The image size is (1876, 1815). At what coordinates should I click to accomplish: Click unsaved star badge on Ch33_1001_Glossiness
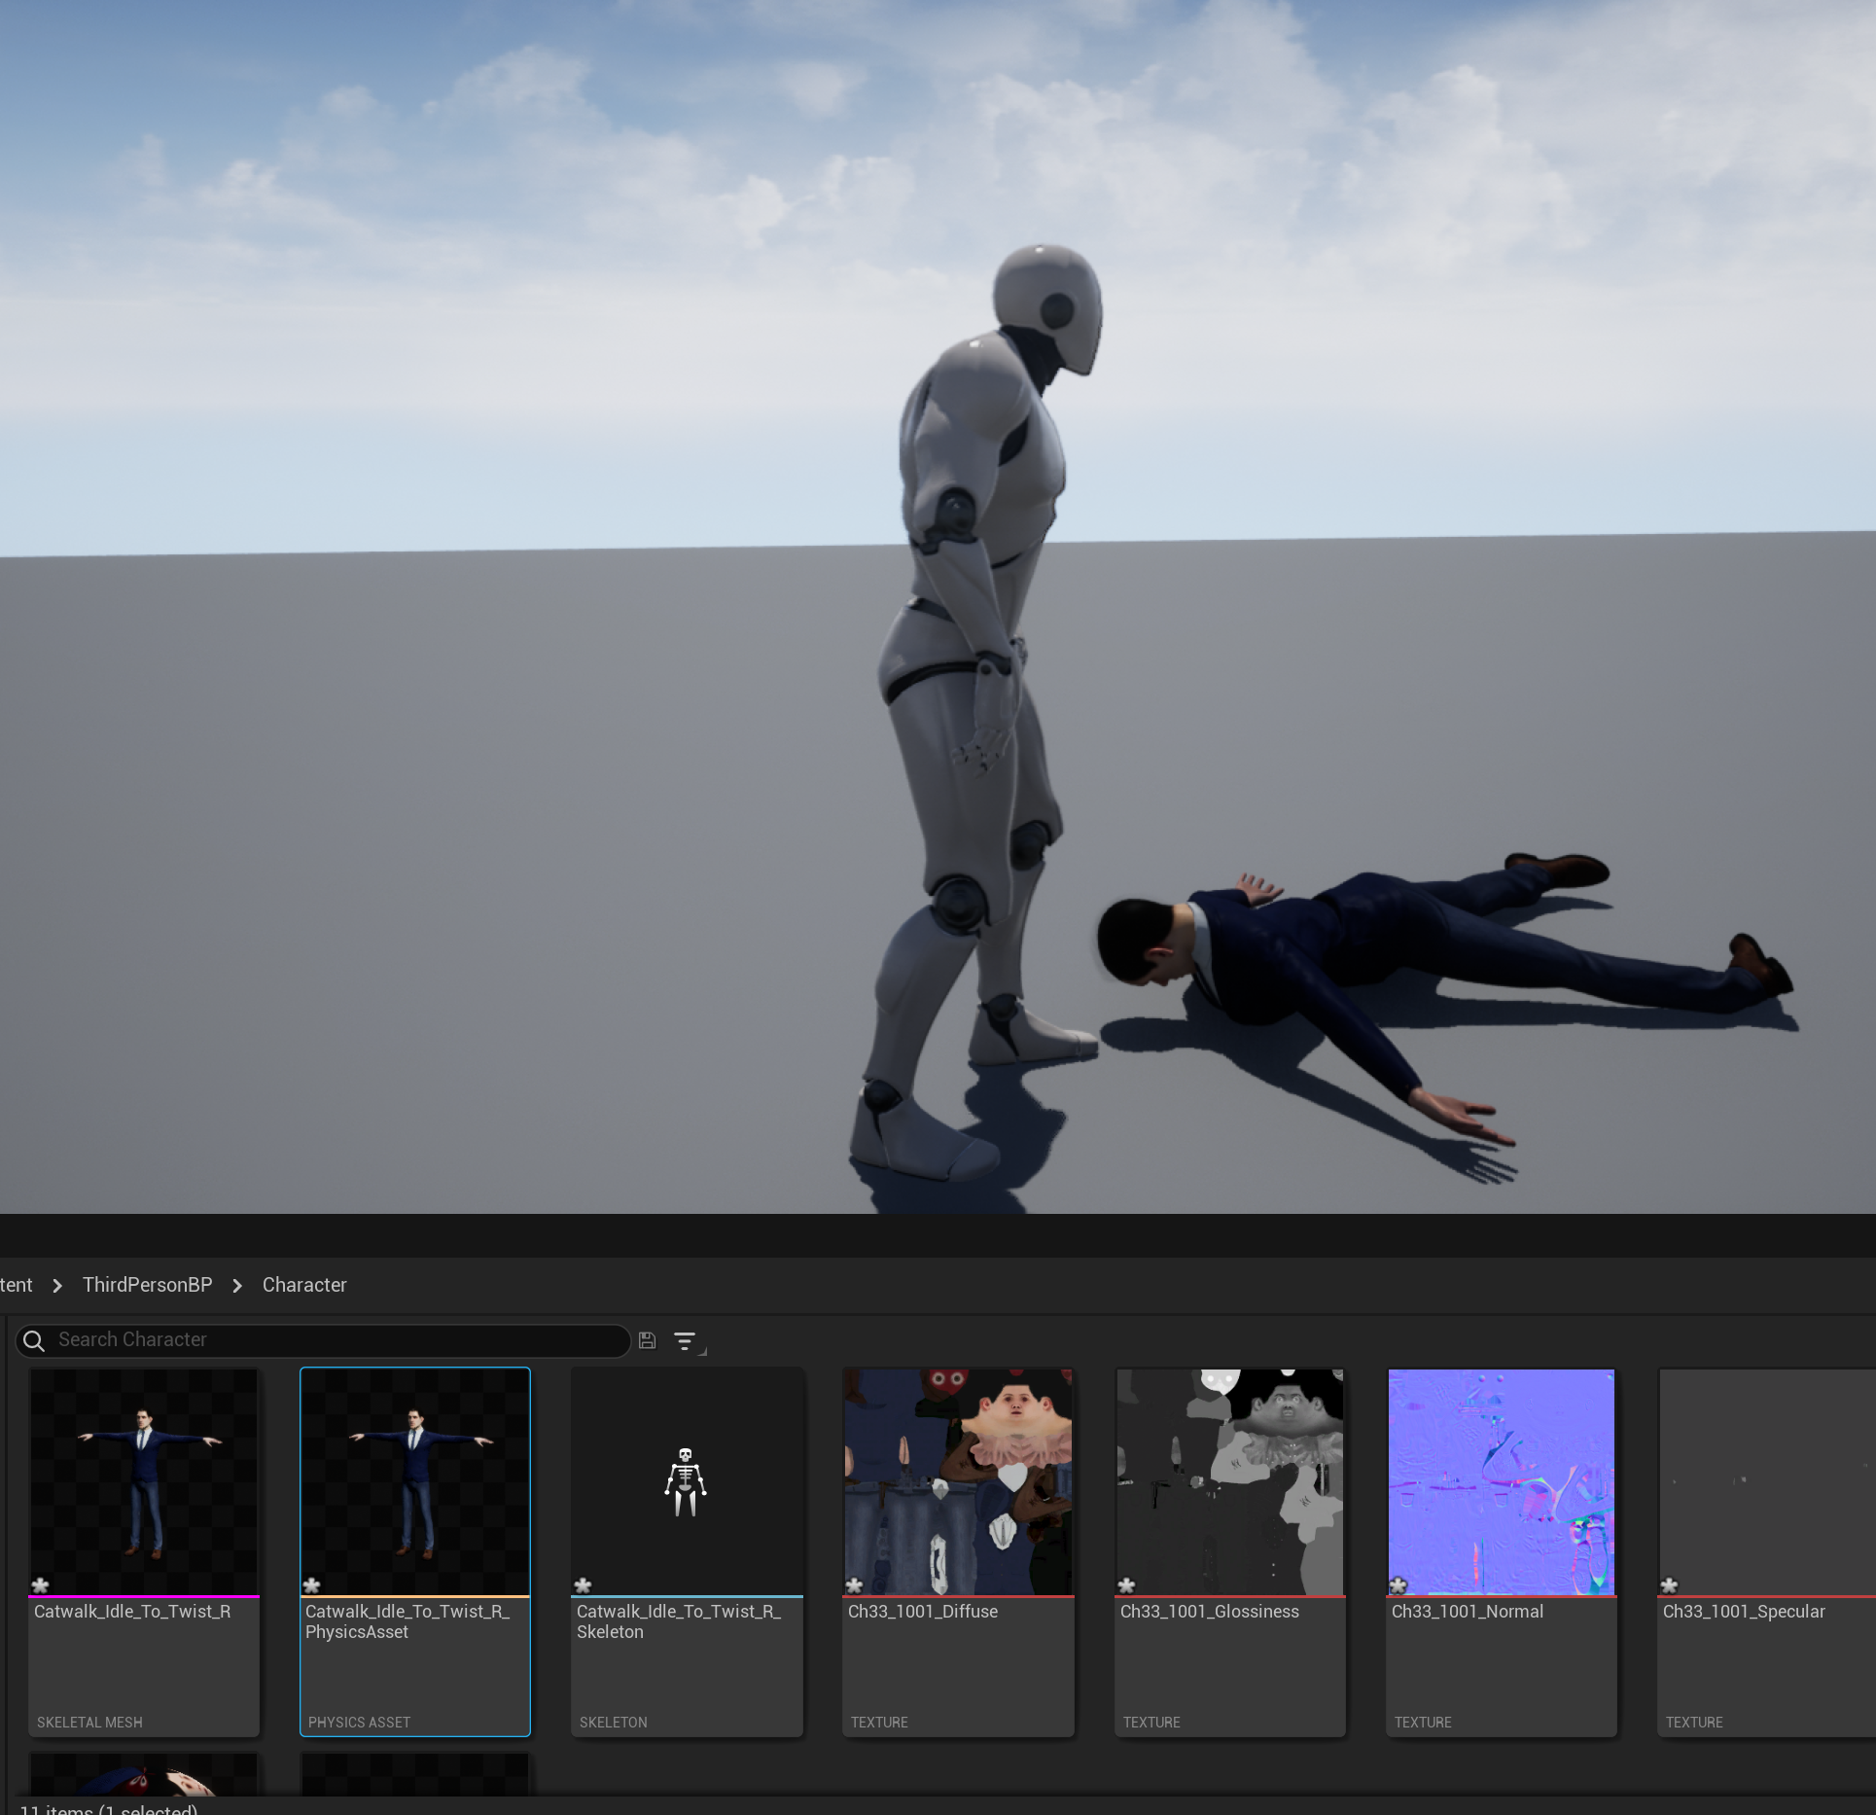click(1127, 1585)
